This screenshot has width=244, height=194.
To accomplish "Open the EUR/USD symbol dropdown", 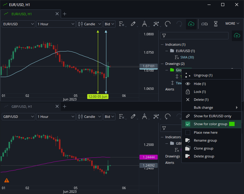I will tap(19, 24).
